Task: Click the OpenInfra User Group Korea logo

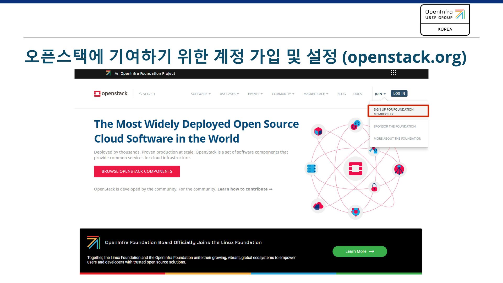Action: (445, 20)
